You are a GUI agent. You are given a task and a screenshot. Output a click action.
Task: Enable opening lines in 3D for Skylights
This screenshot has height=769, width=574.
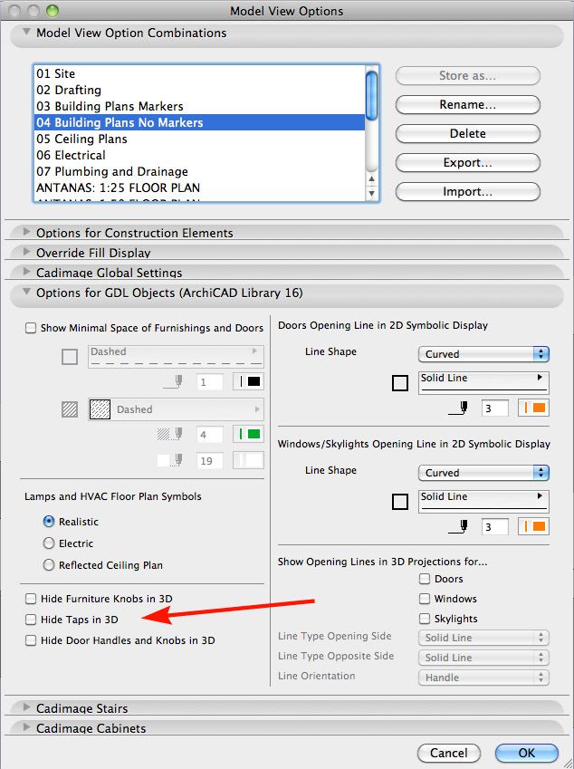pos(425,619)
